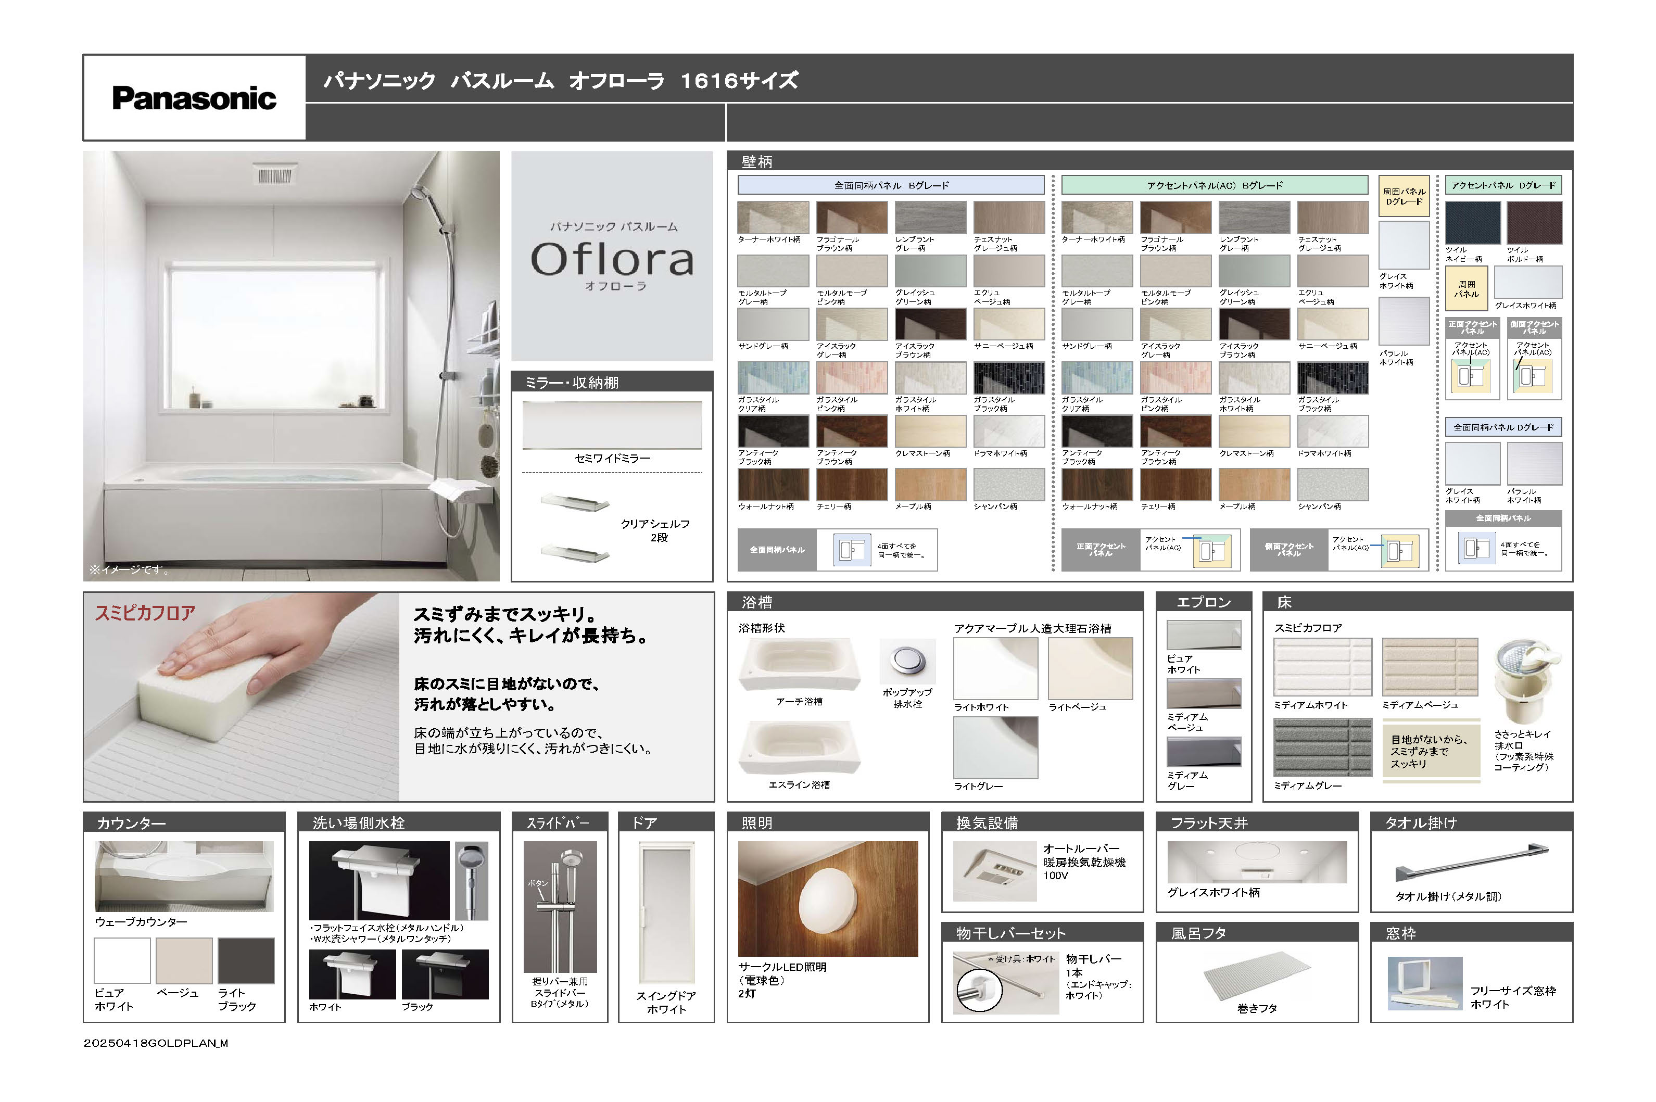Click the スライドバー Bタイプ image
The width and height of the screenshot is (1656, 1102).
560,907
